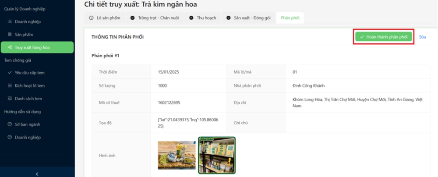Click the Mã lô/mẻ label cell
438x177 pixels.
coord(256,72)
